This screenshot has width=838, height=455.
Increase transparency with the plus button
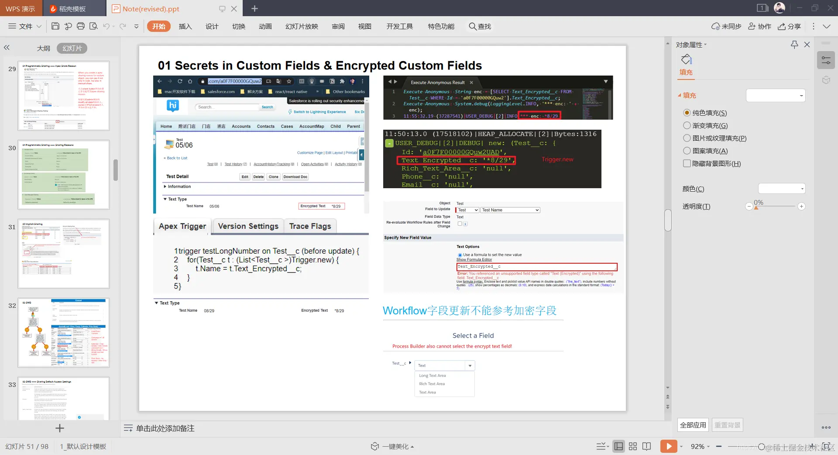click(801, 207)
